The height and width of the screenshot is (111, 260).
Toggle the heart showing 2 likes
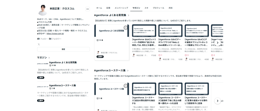click(213, 55)
